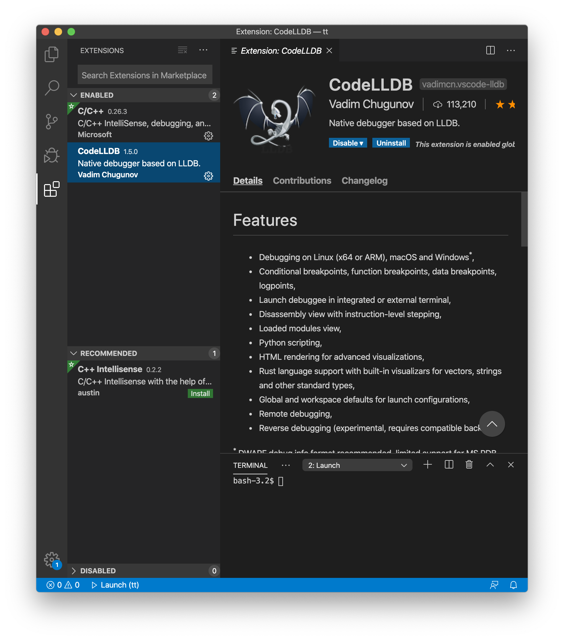
Task: Select the CodeLLDB extension in list
Action: [x=144, y=162]
